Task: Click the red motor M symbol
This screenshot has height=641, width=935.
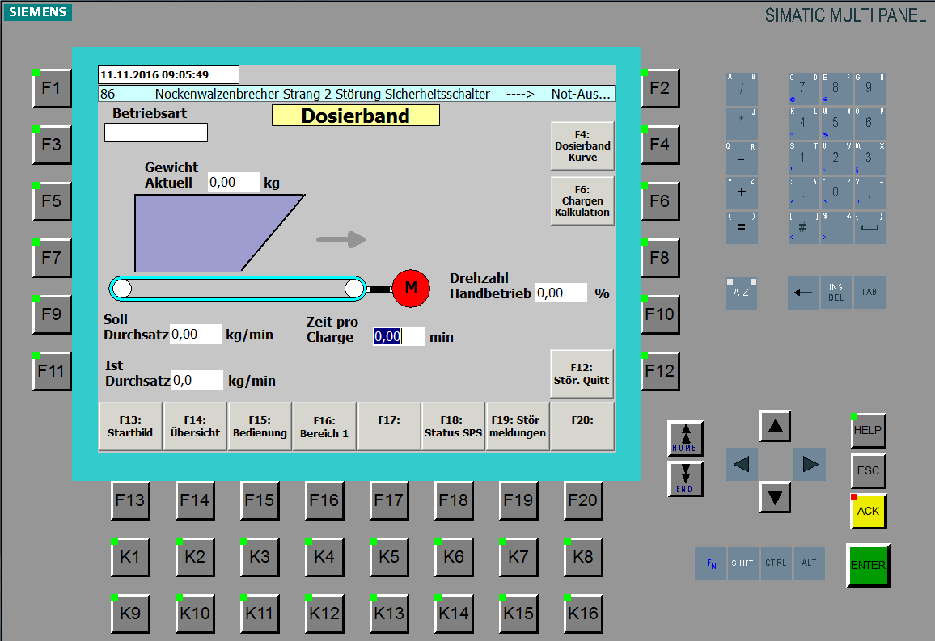Action: click(411, 288)
